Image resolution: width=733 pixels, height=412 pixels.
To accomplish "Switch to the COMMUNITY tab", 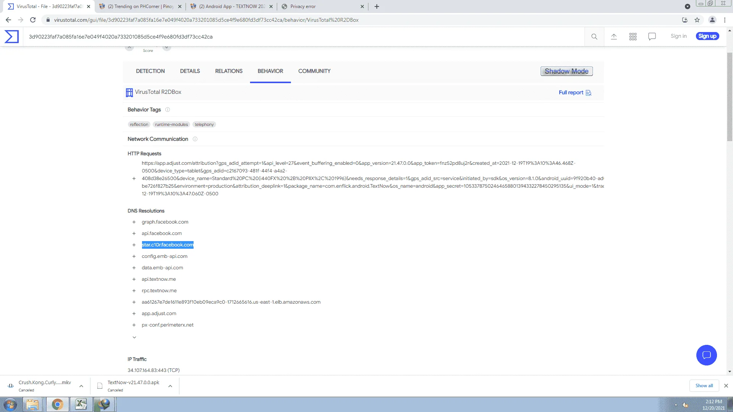I will pos(314,71).
